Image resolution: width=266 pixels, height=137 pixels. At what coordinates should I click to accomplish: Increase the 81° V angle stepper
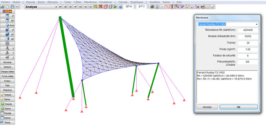click(x=148, y=6)
